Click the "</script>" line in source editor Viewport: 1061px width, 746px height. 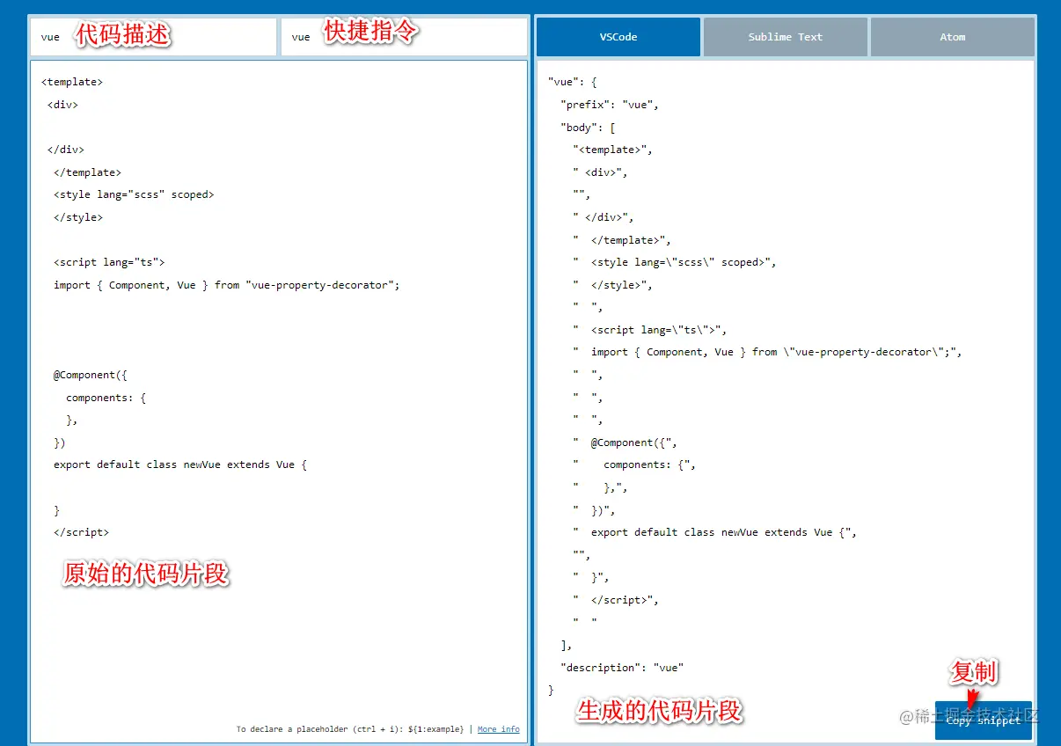[81, 532]
